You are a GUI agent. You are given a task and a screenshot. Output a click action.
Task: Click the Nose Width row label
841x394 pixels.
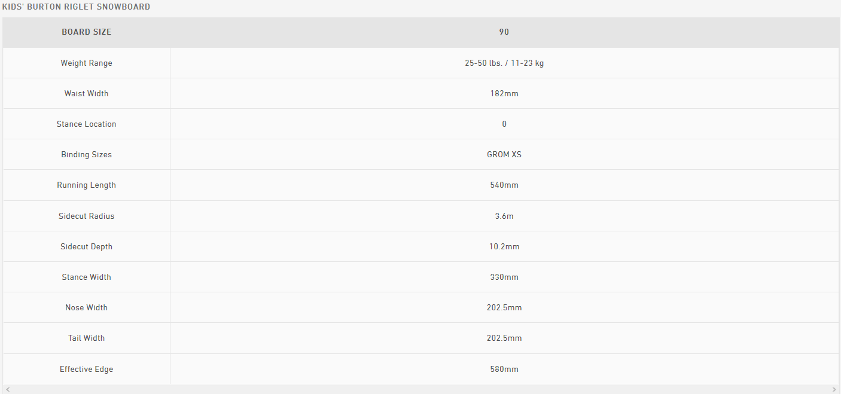86,308
